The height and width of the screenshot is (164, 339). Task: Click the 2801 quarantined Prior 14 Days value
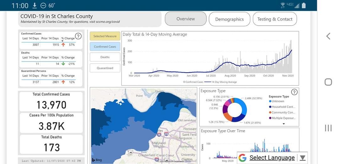click(55, 82)
